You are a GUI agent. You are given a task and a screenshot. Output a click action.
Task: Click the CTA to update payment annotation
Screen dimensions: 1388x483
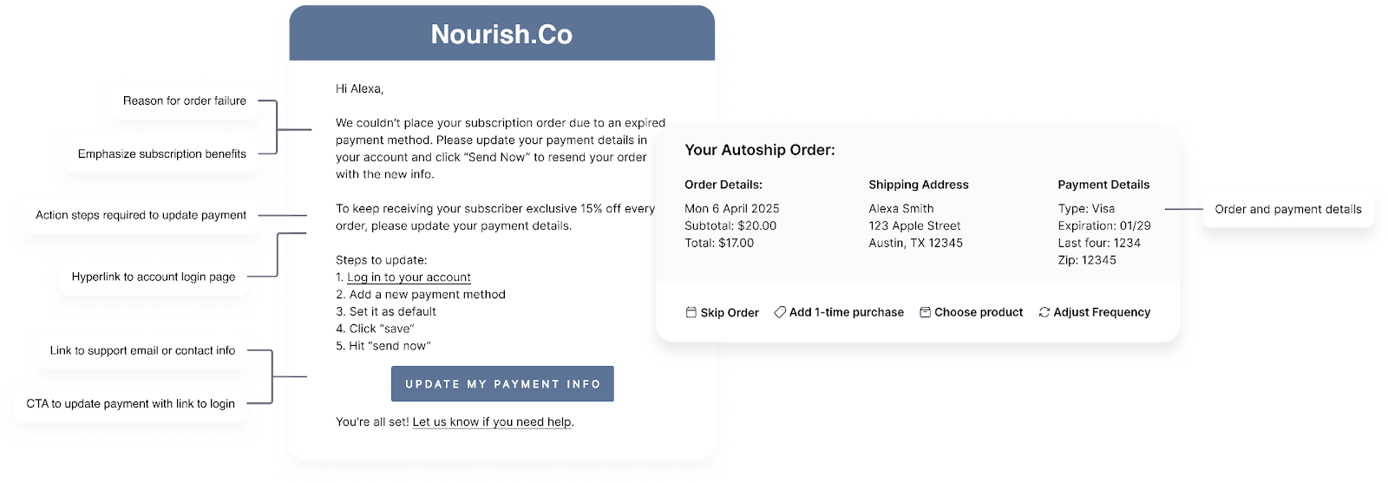pyautogui.click(x=130, y=404)
